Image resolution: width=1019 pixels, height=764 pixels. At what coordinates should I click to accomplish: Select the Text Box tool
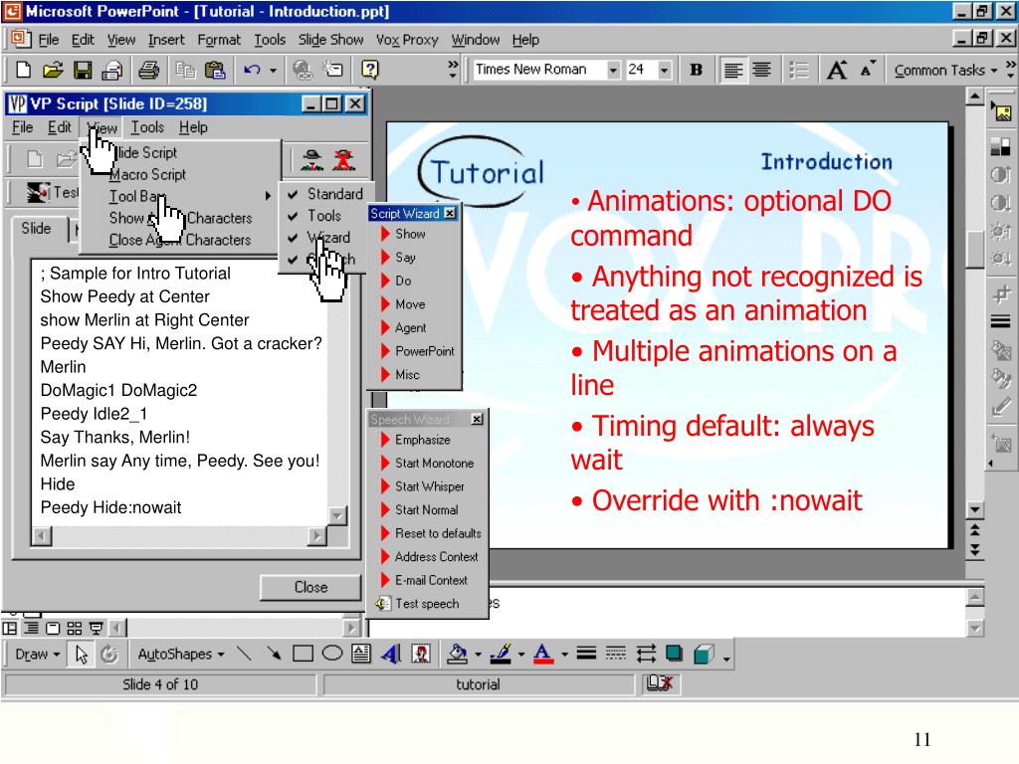(x=361, y=654)
